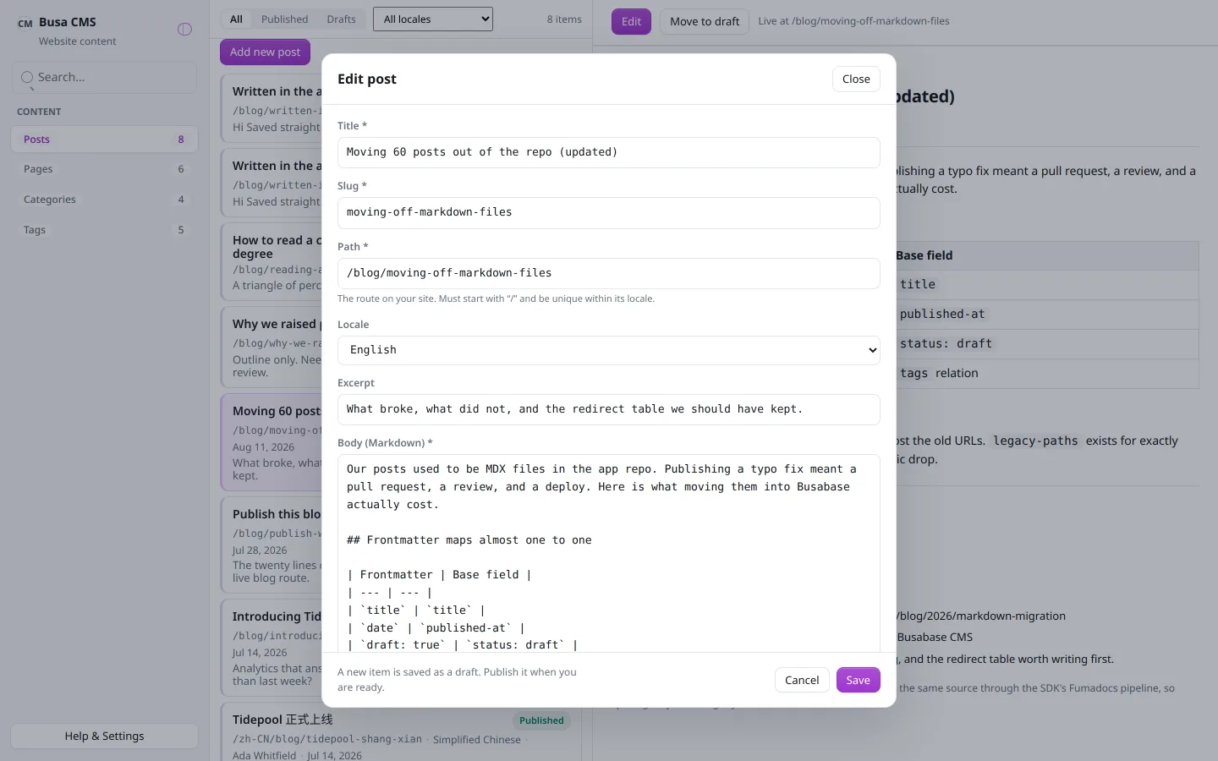The width and height of the screenshot is (1218, 761).
Task: Click the "The route on your site" helper text
Action: point(496,298)
